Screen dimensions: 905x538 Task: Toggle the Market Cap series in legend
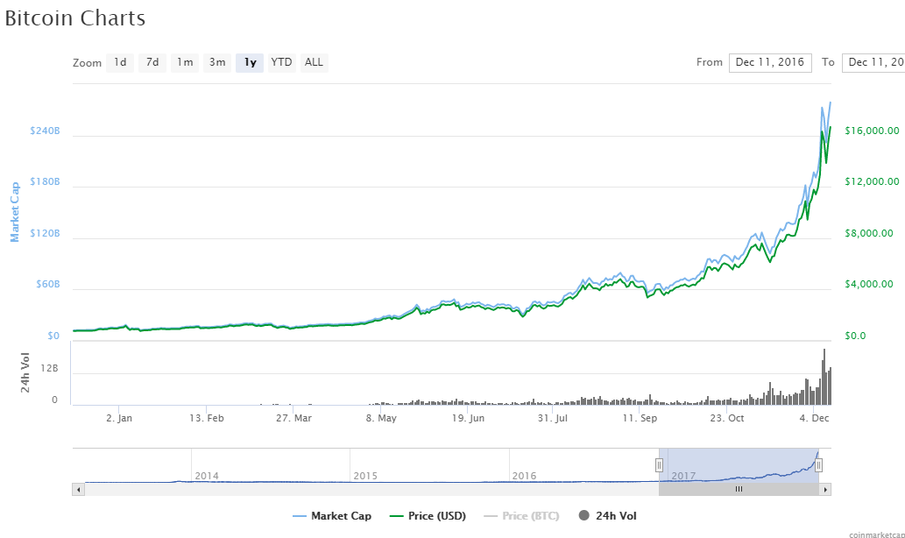[332, 516]
